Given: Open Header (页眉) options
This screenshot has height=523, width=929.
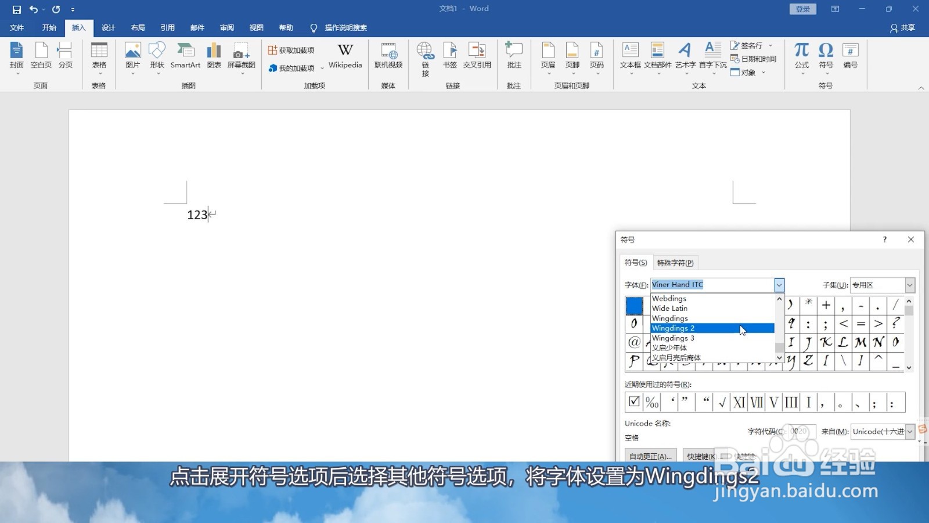Looking at the screenshot, I should coord(548,58).
